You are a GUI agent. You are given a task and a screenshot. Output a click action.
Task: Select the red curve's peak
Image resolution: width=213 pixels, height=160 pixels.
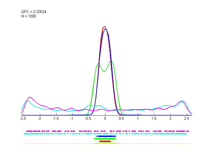pos(105,27)
